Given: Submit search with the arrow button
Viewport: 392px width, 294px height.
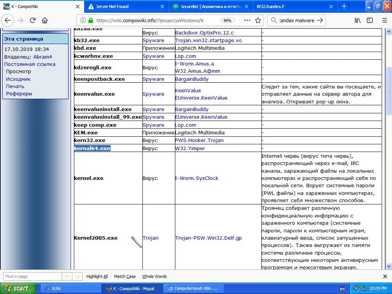Looking at the screenshot, I should pyautogui.click(x=320, y=20).
